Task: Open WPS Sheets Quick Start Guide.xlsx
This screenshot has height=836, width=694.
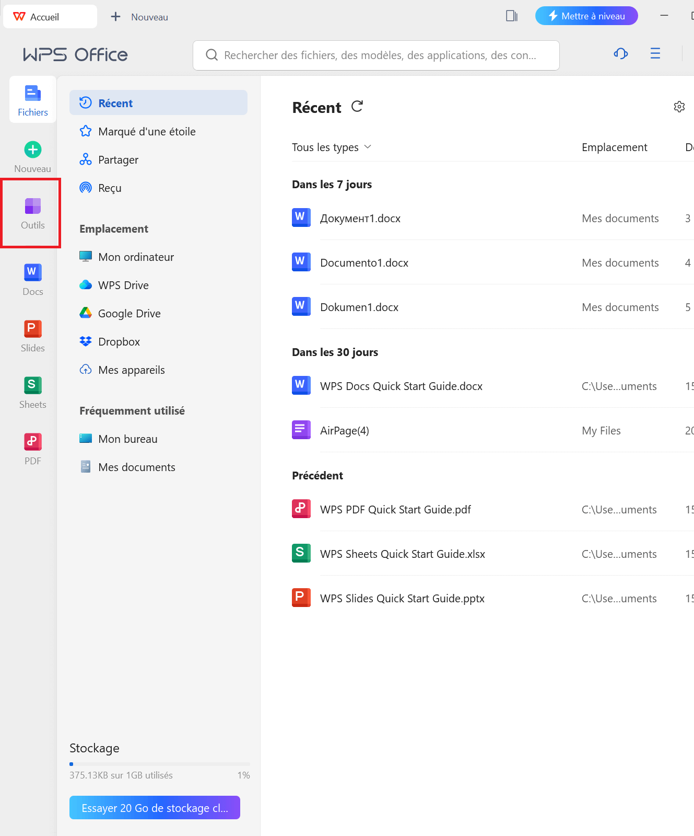Action: click(x=402, y=554)
